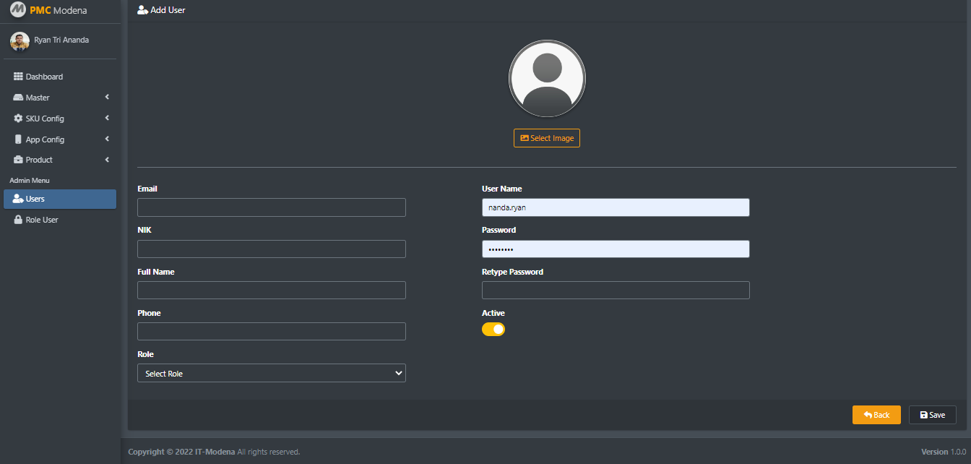The height and width of the screenshot is (464, 971).
Task: Click the SKU Config gear icon
Action: point(19,119)
